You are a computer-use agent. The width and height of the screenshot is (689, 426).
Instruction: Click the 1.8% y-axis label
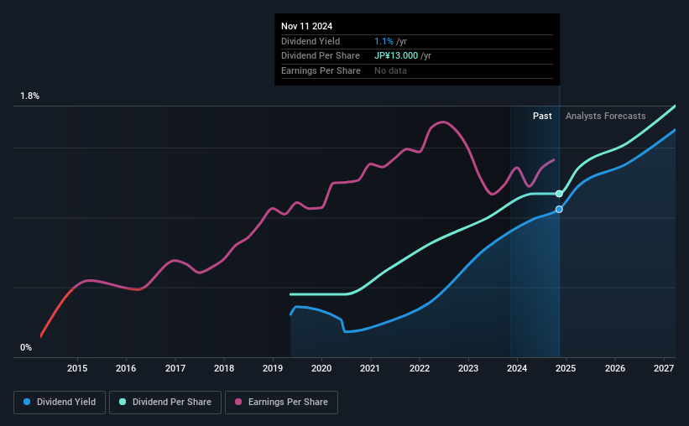pyautogui.click(x=29, y=96)
